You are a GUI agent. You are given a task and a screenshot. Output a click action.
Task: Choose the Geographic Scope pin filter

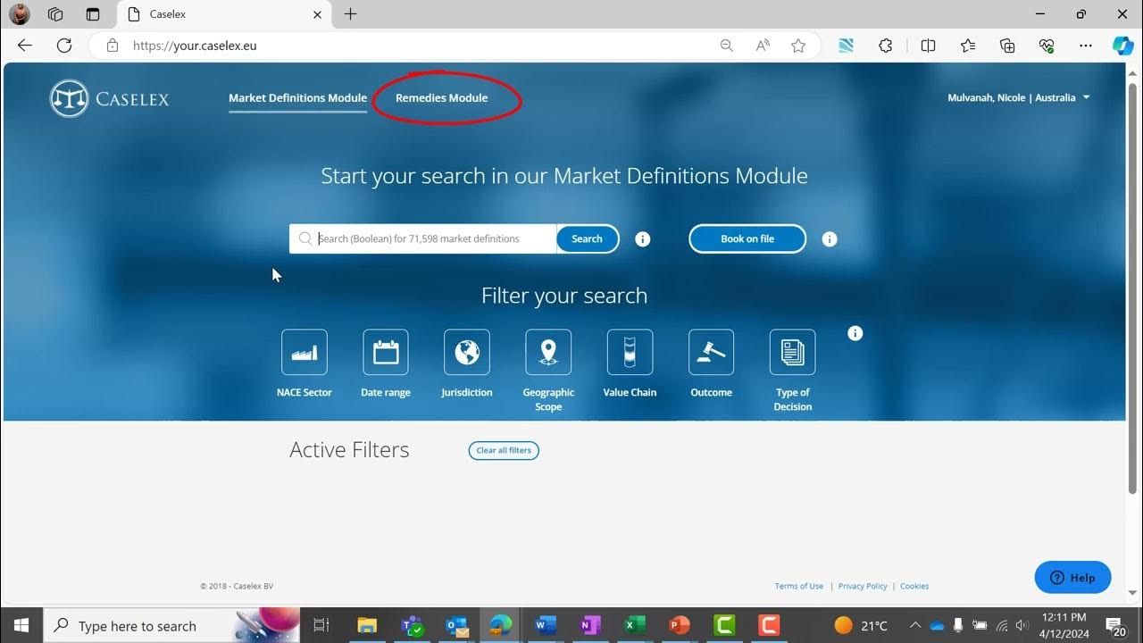point(548,352)
